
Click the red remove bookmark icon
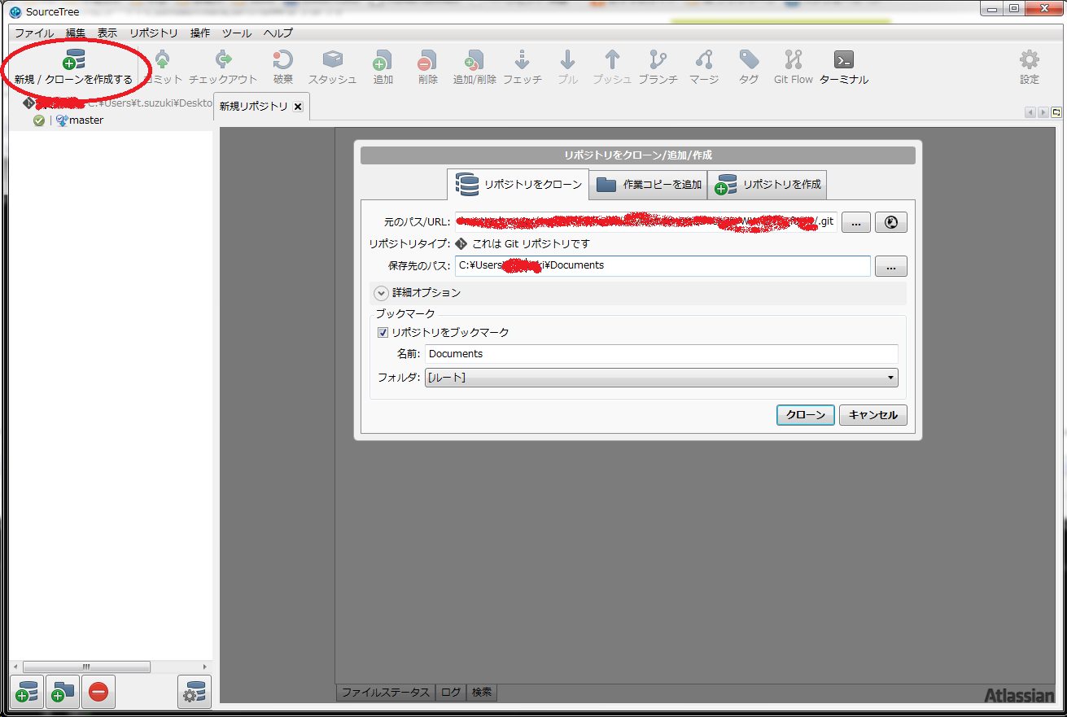tap(98, 692)
